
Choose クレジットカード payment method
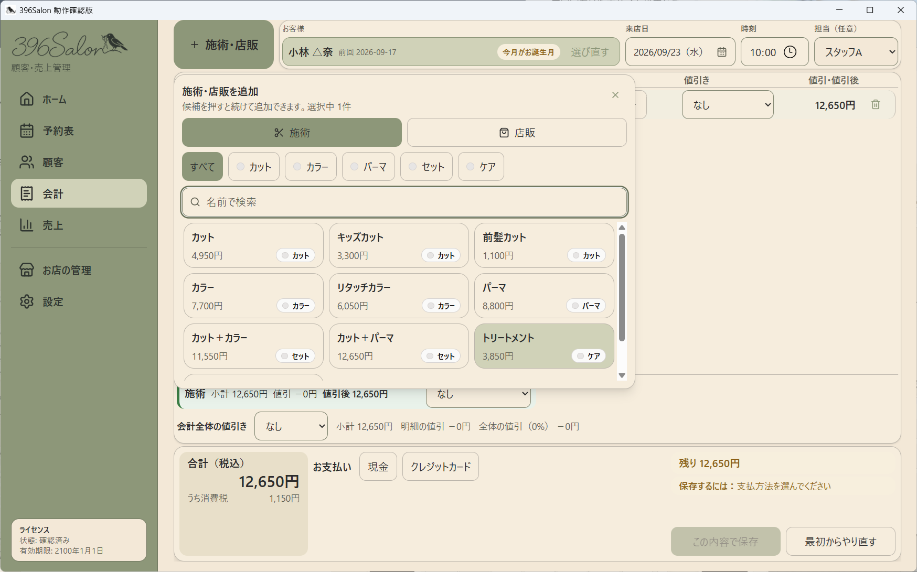(441, 467)
